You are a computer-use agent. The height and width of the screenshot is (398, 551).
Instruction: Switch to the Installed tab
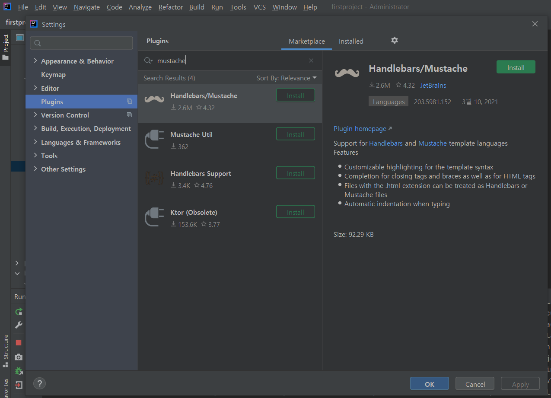[x=351, y=41]
